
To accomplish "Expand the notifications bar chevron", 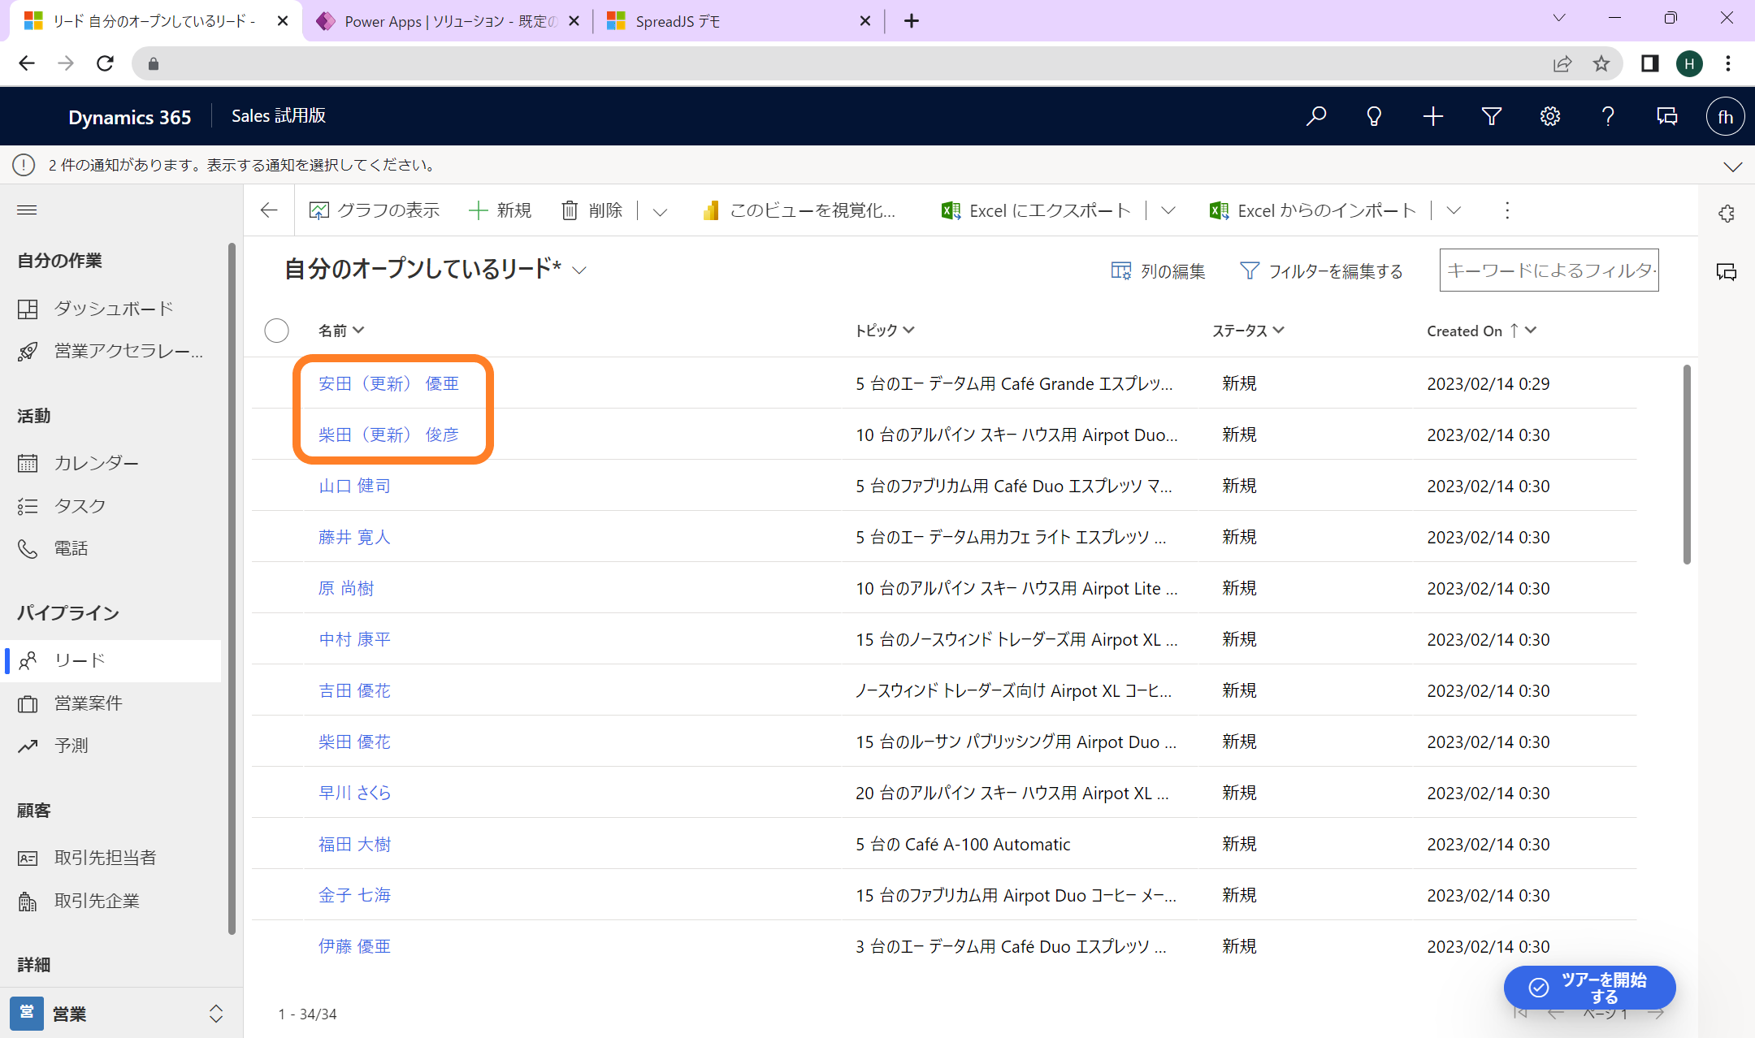I will pyautogui.click(x=1732, y=167).
